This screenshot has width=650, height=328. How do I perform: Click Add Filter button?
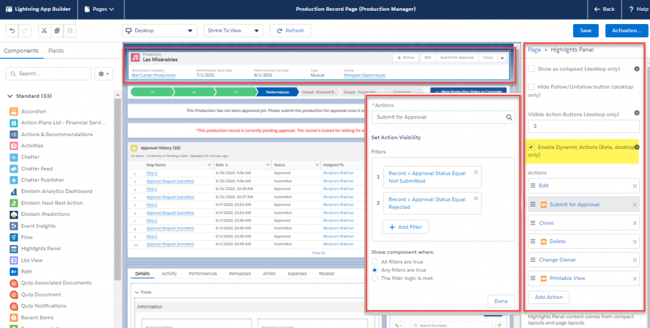pos(406,227)
